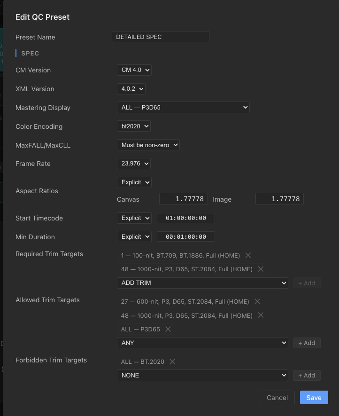339x416 pixels.
Task: Click the Canvas aspect ratio field
Action: [184, 199]
